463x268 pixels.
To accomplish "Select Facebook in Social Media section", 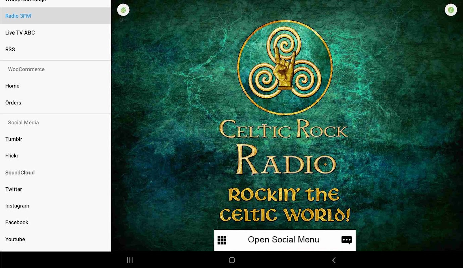I will pyautogui.click(x=55, y=222).
